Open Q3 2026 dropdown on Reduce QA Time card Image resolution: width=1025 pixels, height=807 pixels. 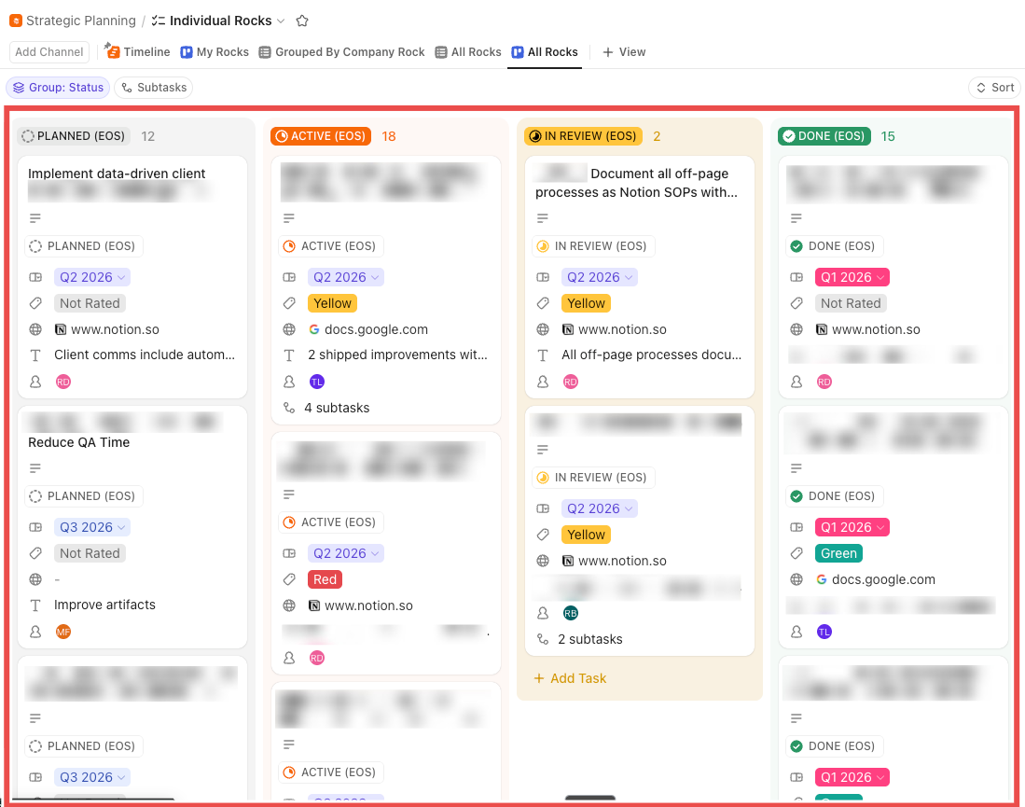92,527
